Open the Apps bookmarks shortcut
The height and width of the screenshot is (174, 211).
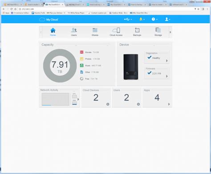pos(6,13)
